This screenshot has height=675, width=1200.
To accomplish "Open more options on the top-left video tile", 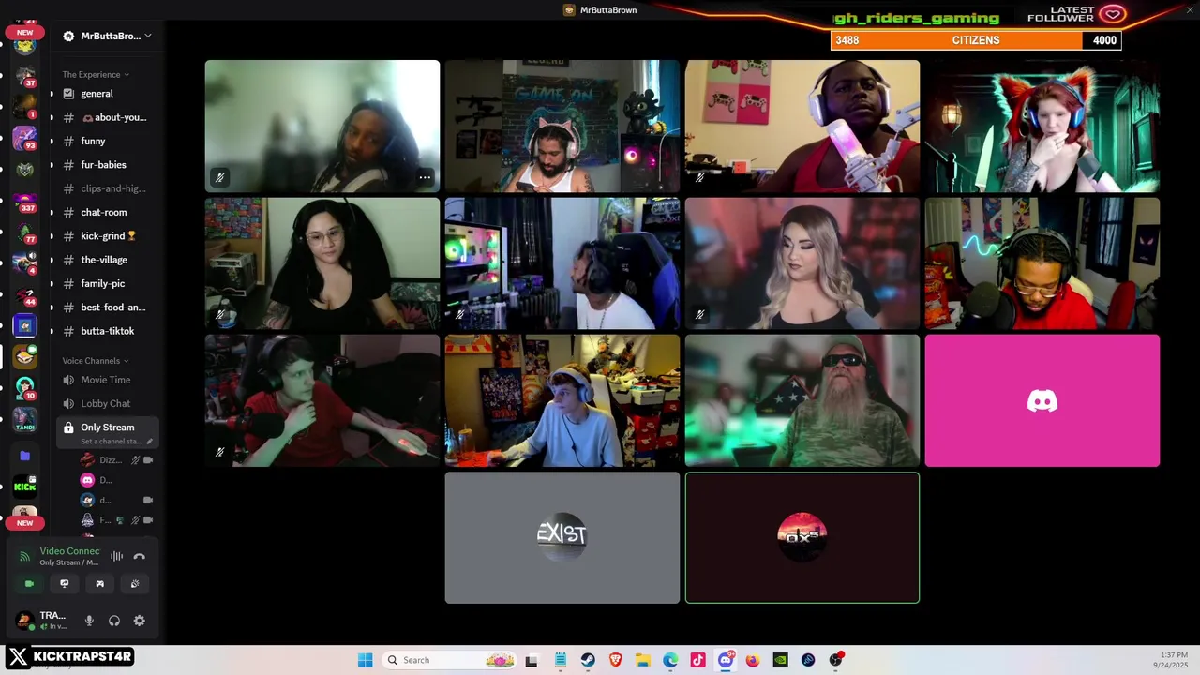I will tap(425, 177).
